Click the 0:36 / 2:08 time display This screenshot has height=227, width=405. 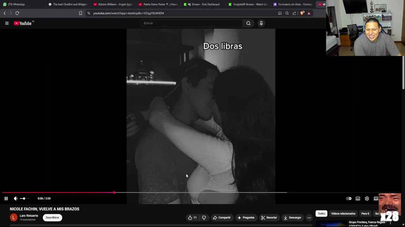tap(44, 198)
